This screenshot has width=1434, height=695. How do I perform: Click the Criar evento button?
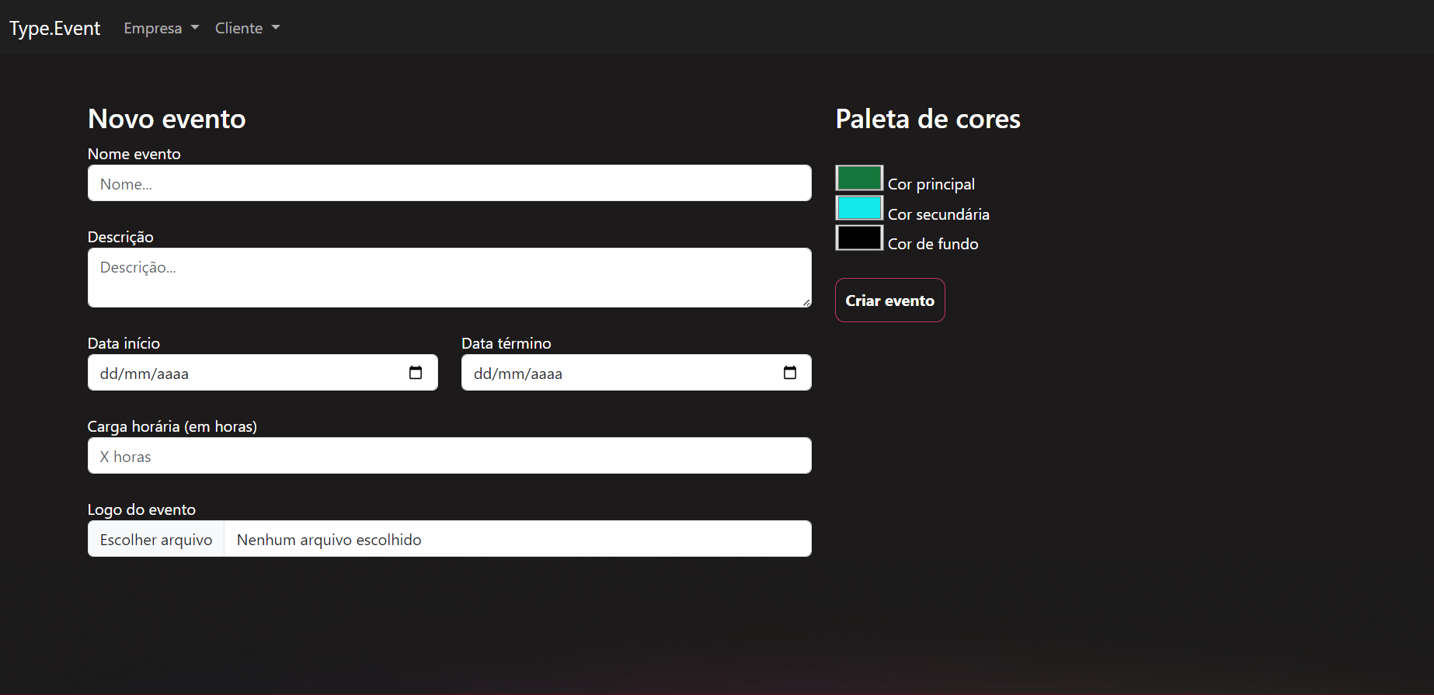[x=890, y=300]
